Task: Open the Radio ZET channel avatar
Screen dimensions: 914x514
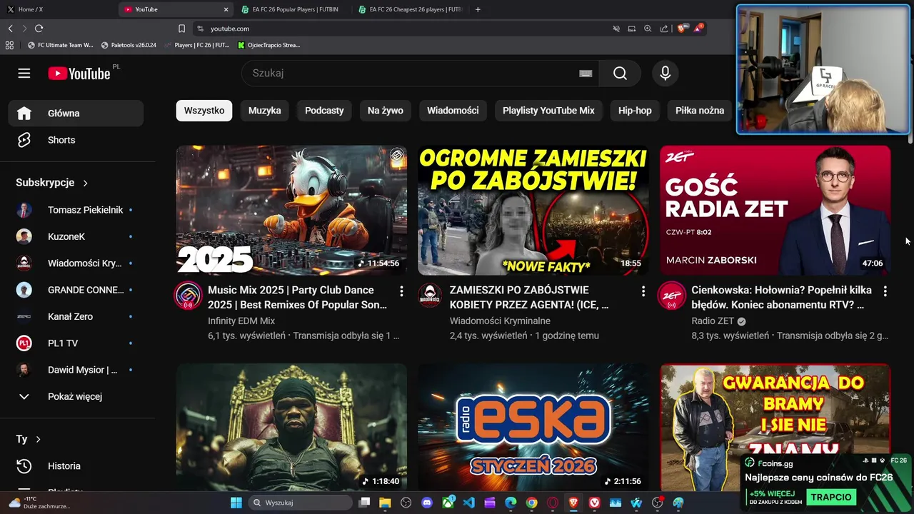Action: [x=672, y=296]
